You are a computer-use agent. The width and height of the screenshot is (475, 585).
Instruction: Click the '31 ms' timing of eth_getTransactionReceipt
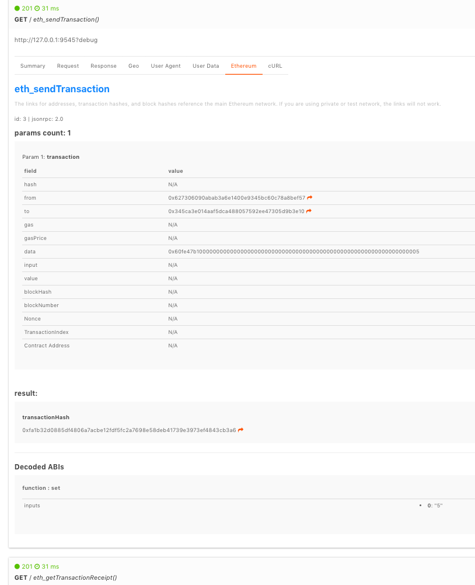50,566
